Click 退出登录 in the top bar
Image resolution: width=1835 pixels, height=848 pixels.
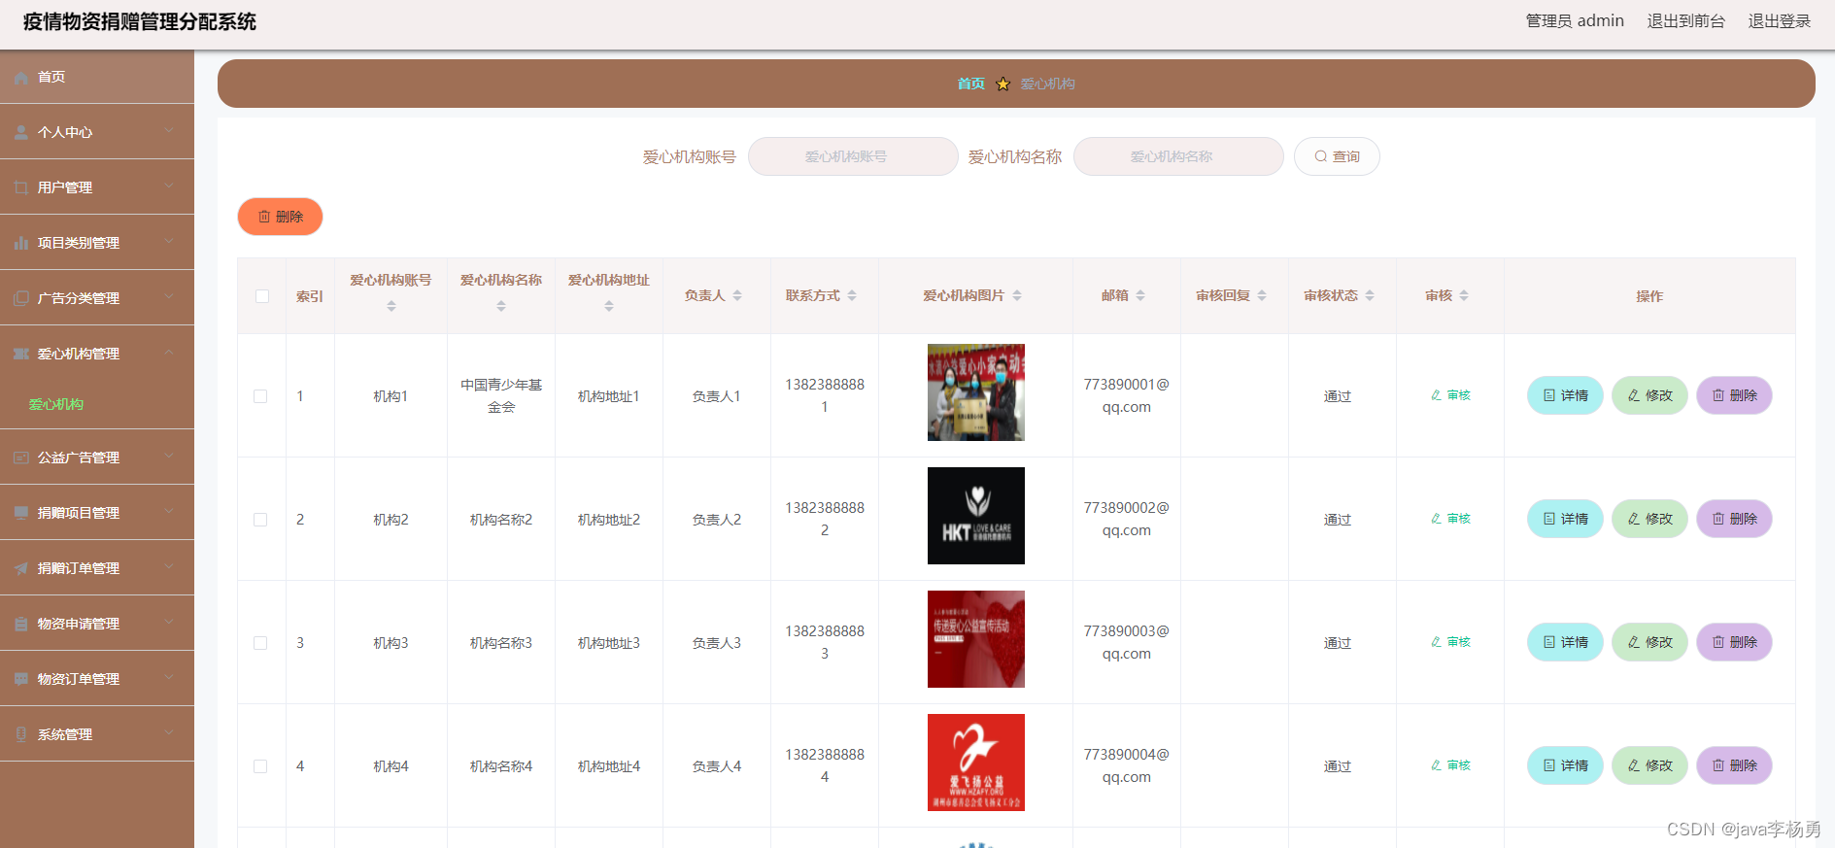coord(1780,21)
